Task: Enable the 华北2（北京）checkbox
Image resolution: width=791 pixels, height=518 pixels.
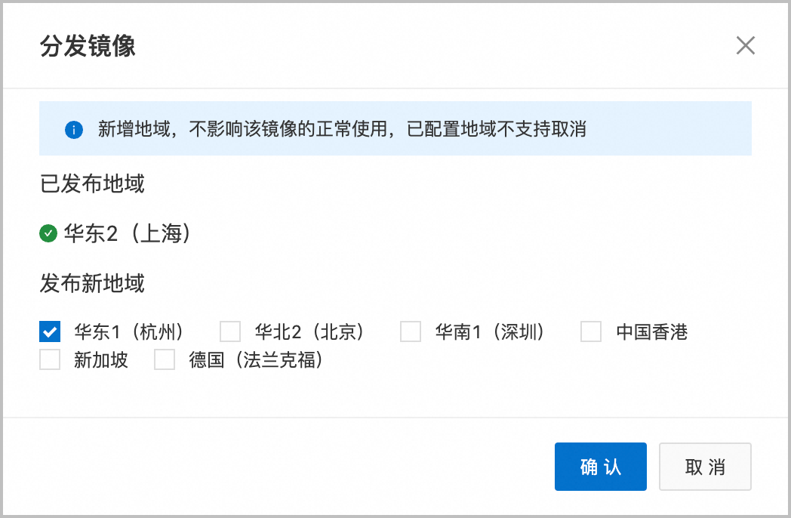Action: pos(230,331)
